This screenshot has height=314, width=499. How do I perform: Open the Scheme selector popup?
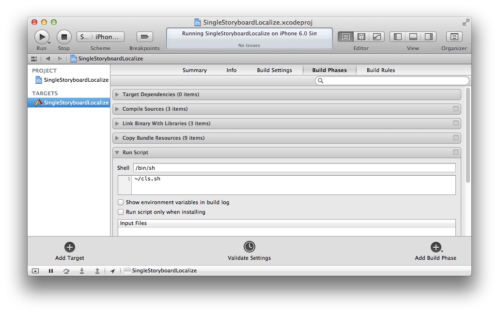click(x=100, y=37)
